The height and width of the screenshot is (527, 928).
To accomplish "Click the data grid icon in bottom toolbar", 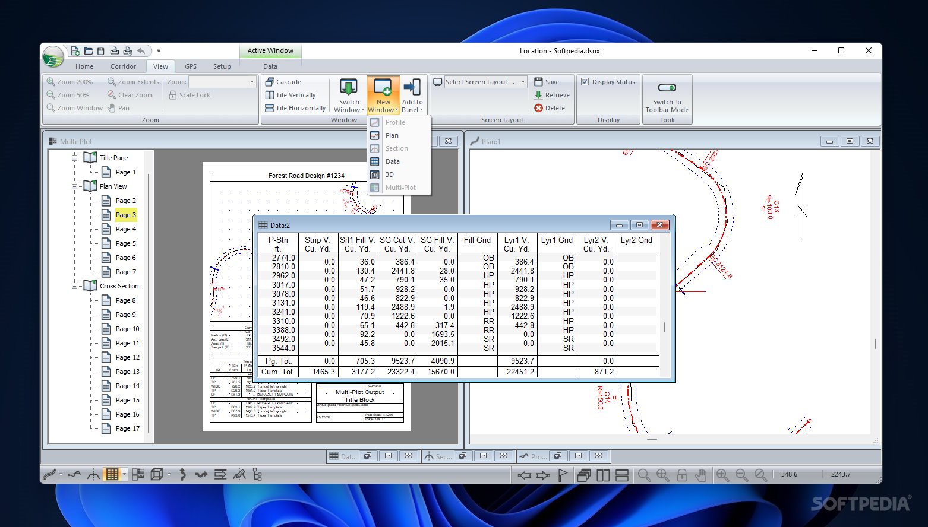I will coord(112,474).
